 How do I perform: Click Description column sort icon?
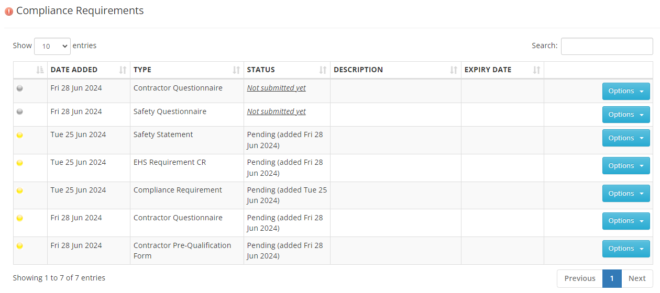pyautogui.click(x=454, y=70)
